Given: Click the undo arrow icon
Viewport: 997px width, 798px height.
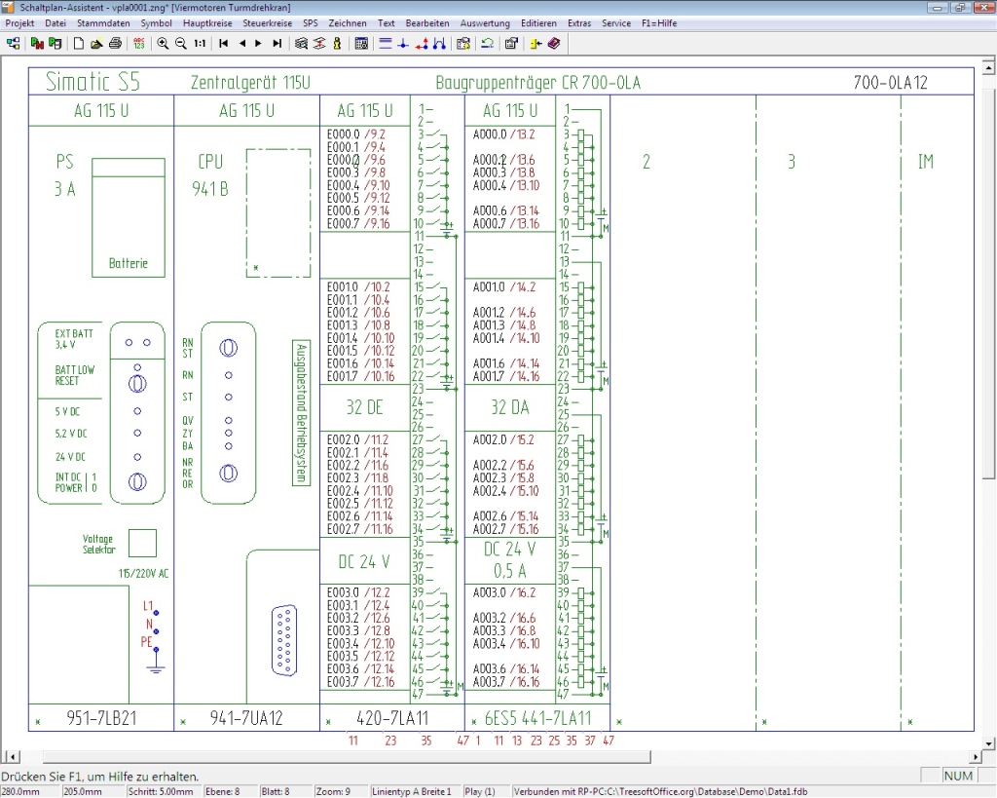Looking at the screenshot, I should [486, 43].
